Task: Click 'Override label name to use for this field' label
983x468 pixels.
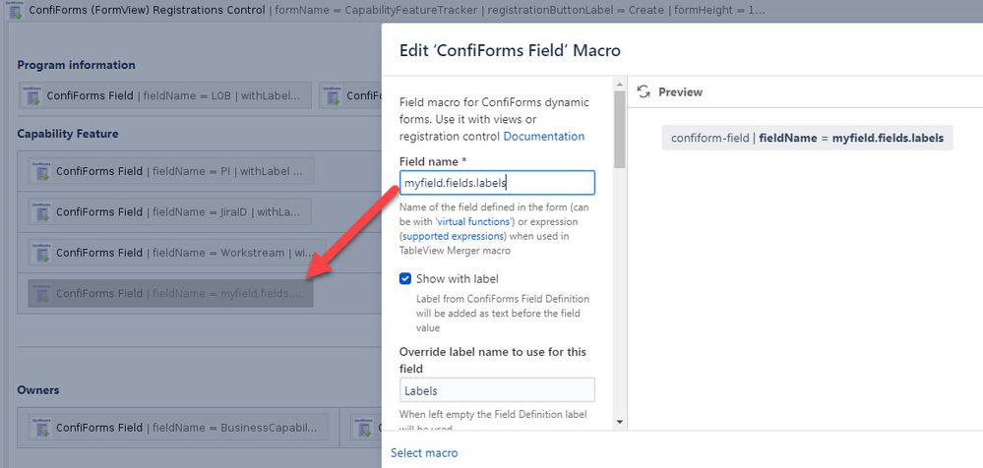Action: [493, 360]
